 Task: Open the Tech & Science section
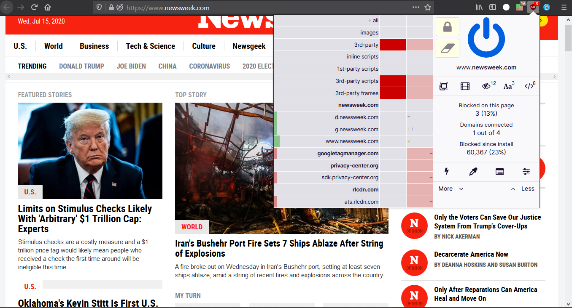click(x=151, y=46)
